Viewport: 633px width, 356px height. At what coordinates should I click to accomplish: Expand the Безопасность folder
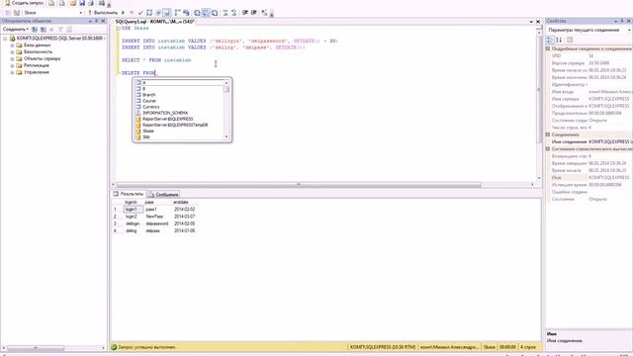[x=12, y=52]
